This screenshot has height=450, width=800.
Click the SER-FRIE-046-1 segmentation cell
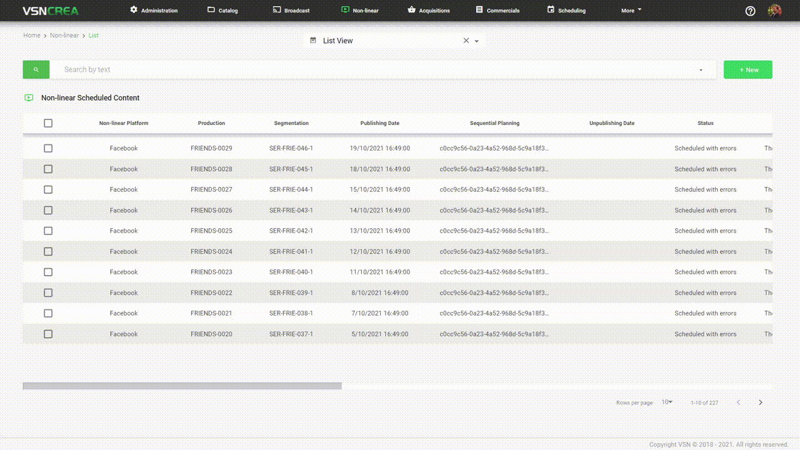click(x=291, y=148)
